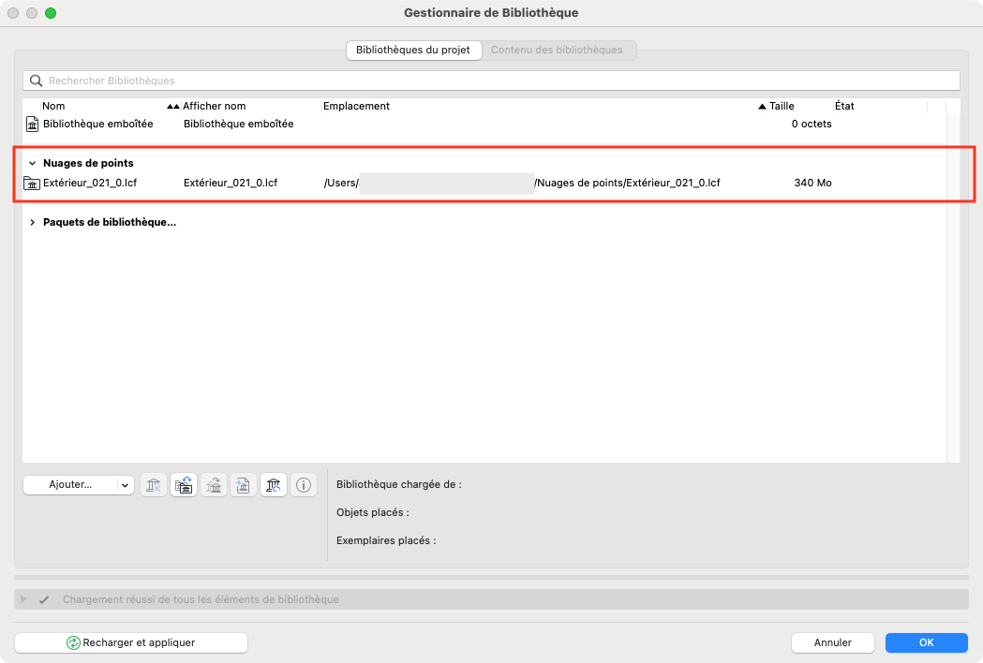Click the refresh library icon
The image size is (983, 663).
pyautogui.click(x=274, y=485)
